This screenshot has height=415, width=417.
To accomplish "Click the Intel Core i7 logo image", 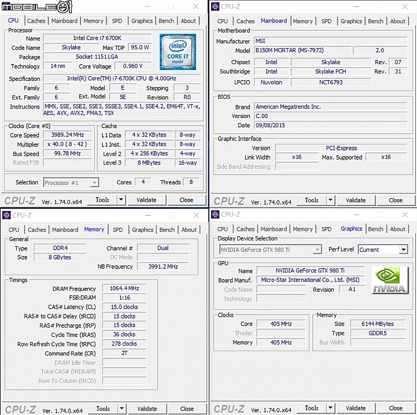I will coord(178,52).
